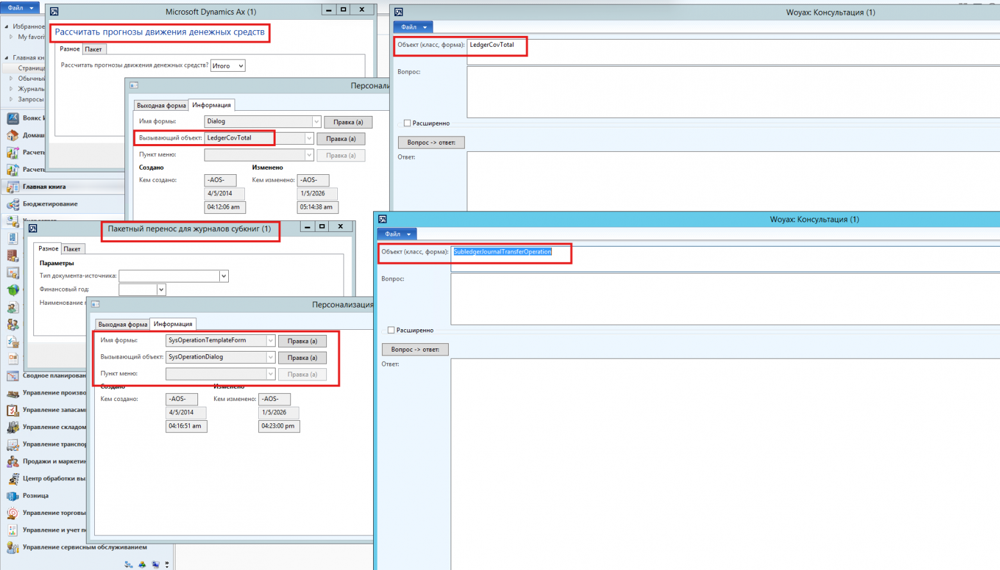Open Выходная форма tab in lower Персонализация window
Screen dimensions: 1000x570
tap(123, 325)
